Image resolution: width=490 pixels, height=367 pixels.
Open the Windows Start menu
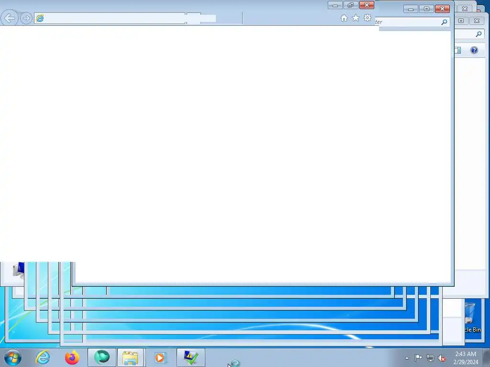tap(13, 357)
